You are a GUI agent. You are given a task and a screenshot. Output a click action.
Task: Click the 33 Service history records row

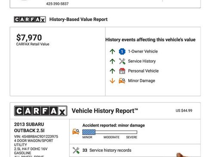(135, 150)
